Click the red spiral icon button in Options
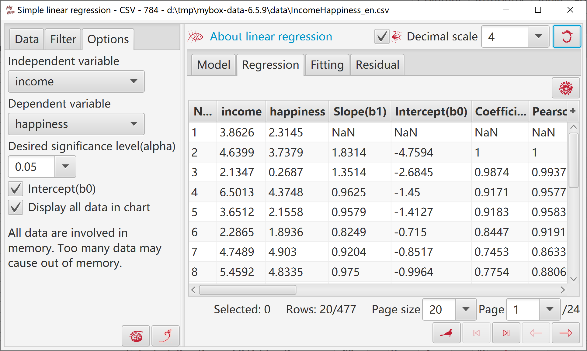This screenshot has height=351, width=587. pyautogui.click(x=136, y=336)
